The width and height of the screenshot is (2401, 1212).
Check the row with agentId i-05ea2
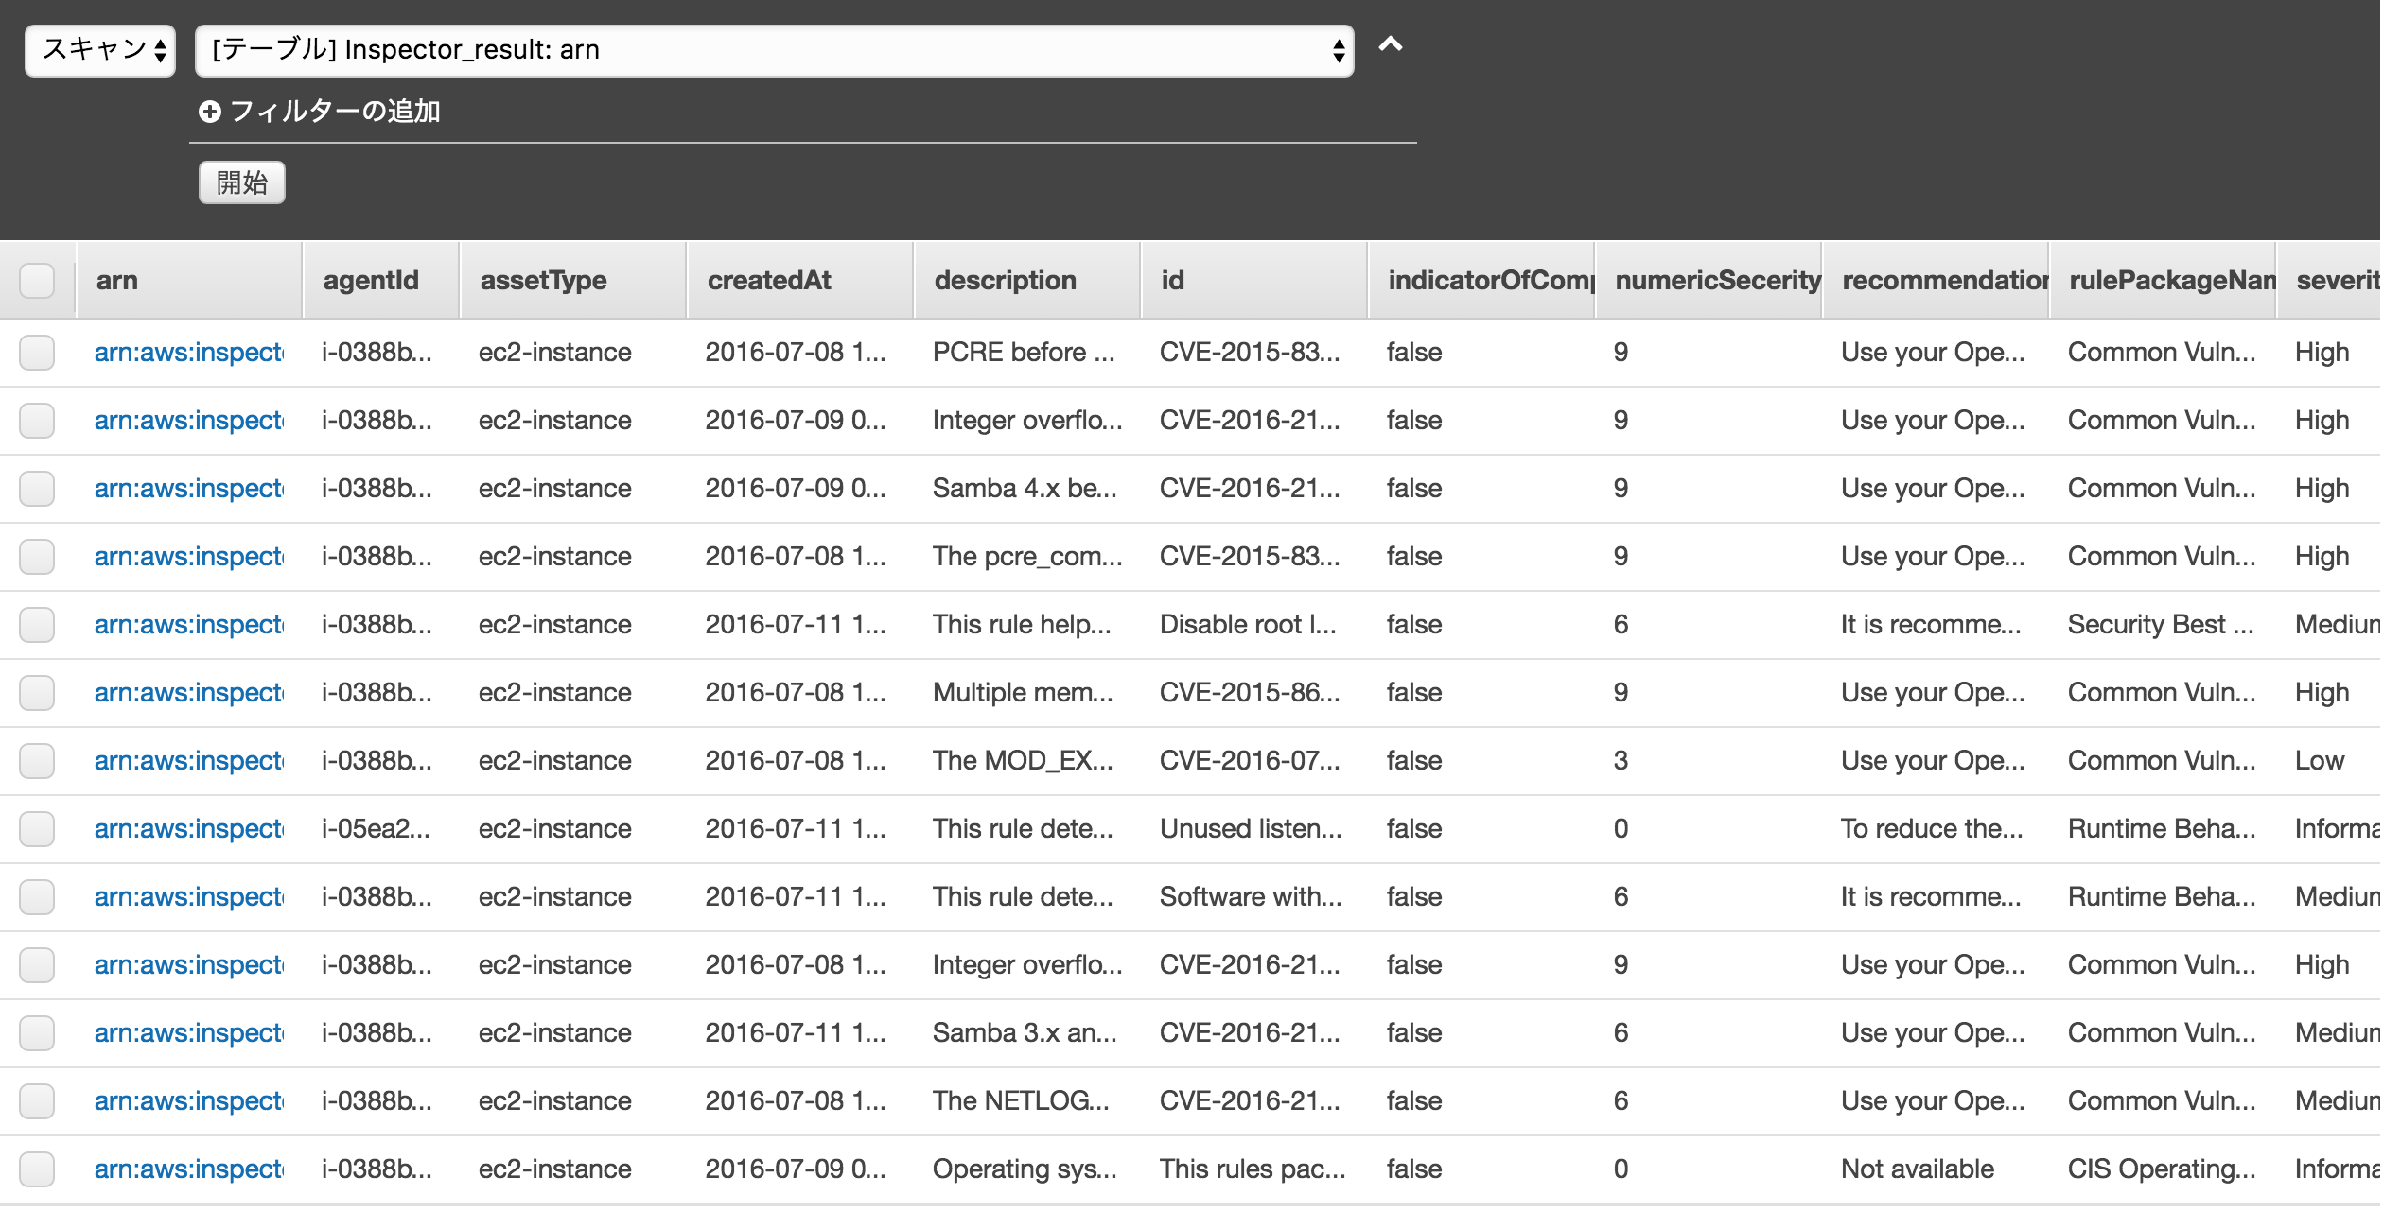click(36, 828)
